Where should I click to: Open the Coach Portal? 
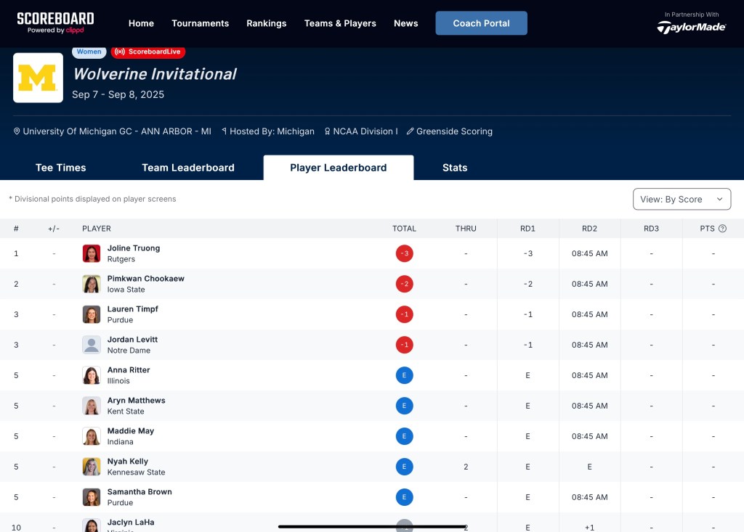coord(481,23)
